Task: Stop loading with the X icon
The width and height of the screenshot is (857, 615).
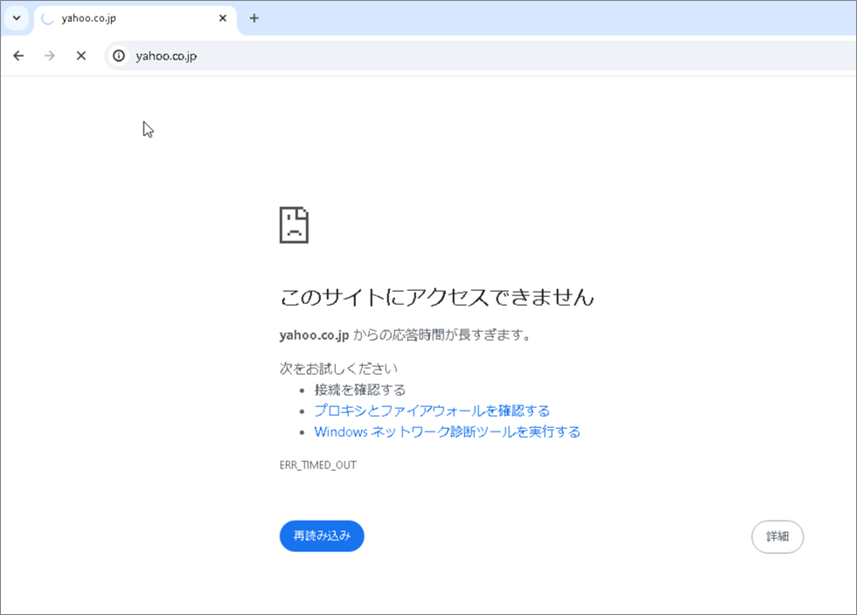Action: pyautogui.click(x=80, y=56)
